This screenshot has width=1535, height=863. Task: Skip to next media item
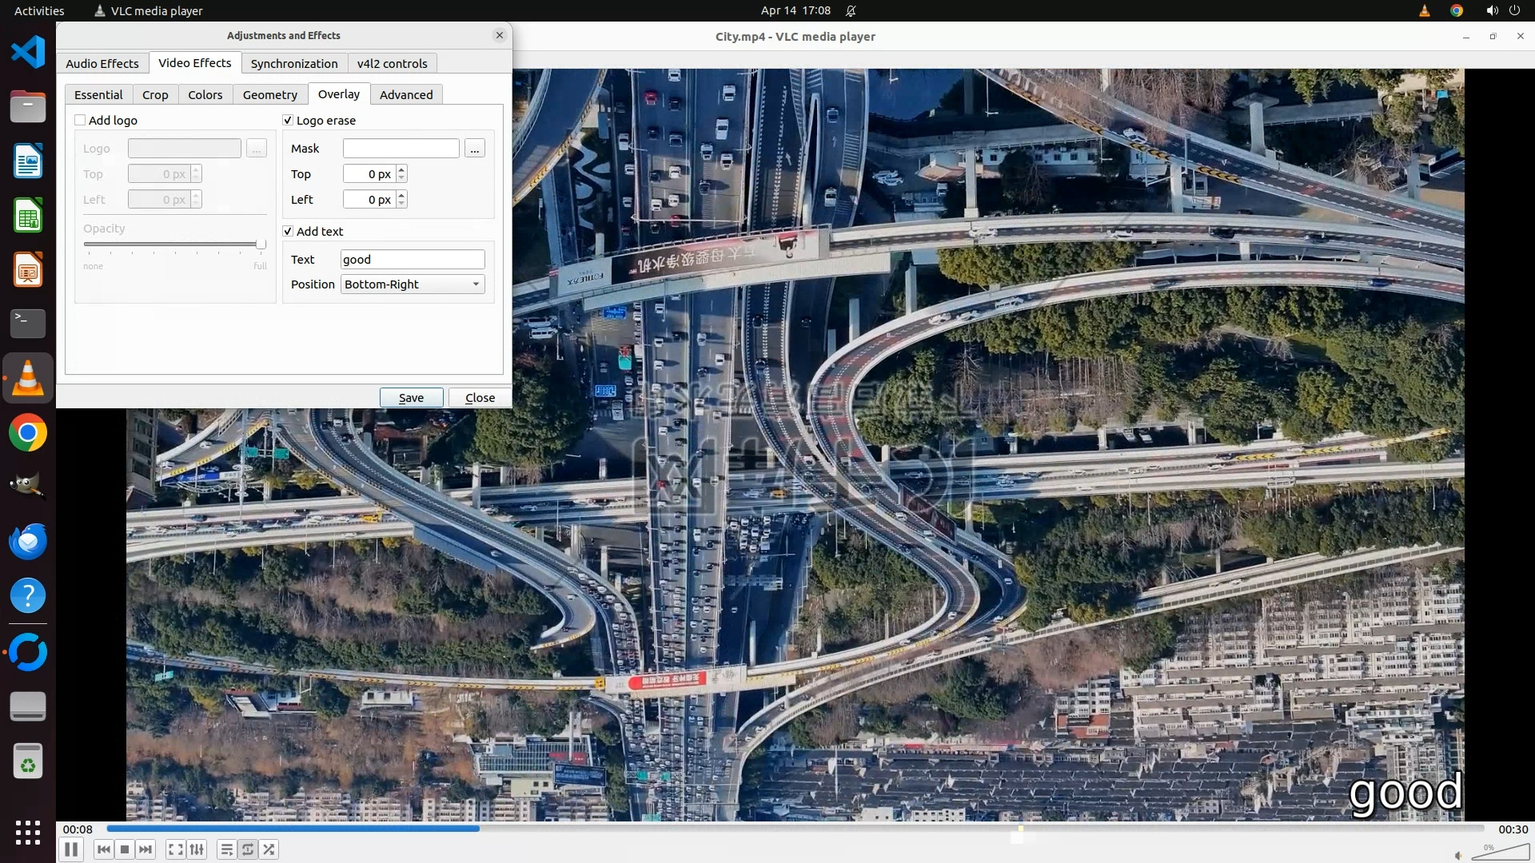pyautogui.click(x=146, y=849)
